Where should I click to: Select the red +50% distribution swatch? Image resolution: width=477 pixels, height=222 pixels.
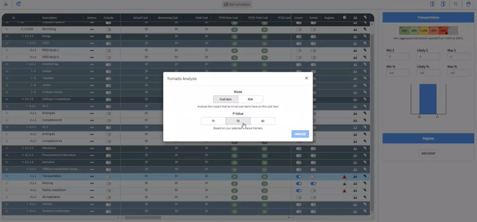point(442,31)
